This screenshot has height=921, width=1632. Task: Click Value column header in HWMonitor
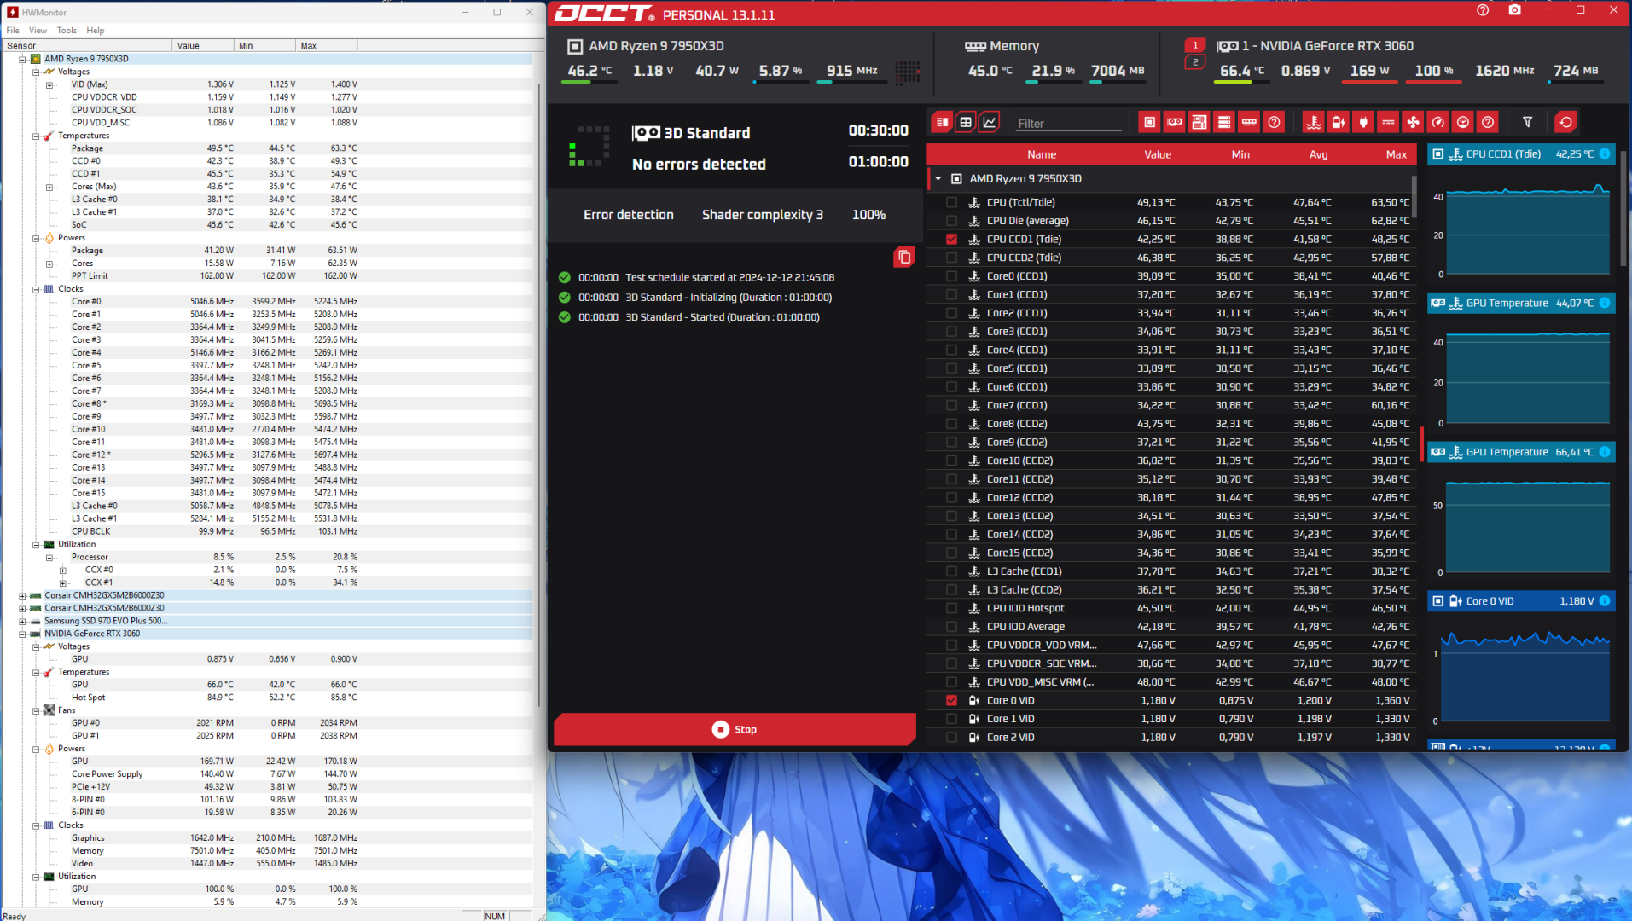pyautogui.click(x=203, y=45)
